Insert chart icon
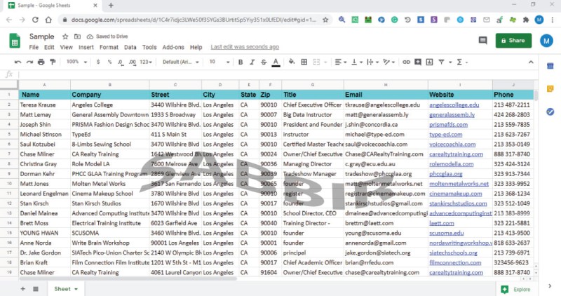 (429, 62)
